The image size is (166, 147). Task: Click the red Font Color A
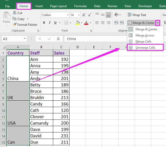86,23
